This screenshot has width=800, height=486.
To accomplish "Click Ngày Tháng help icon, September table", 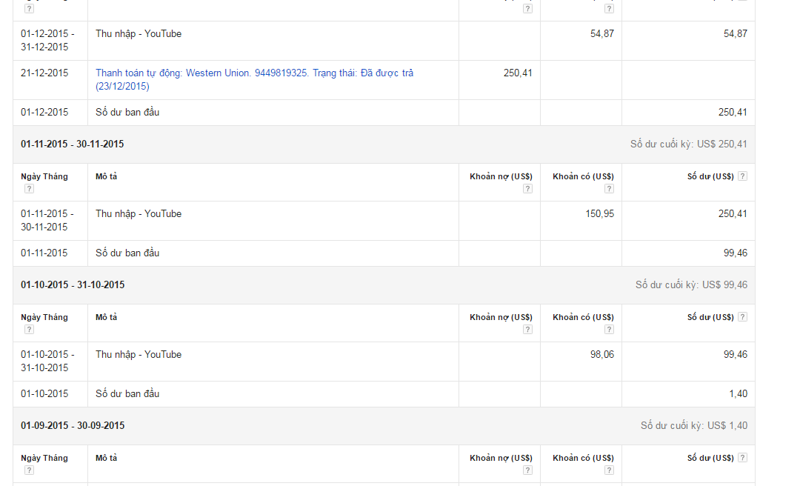I will 29,470.
